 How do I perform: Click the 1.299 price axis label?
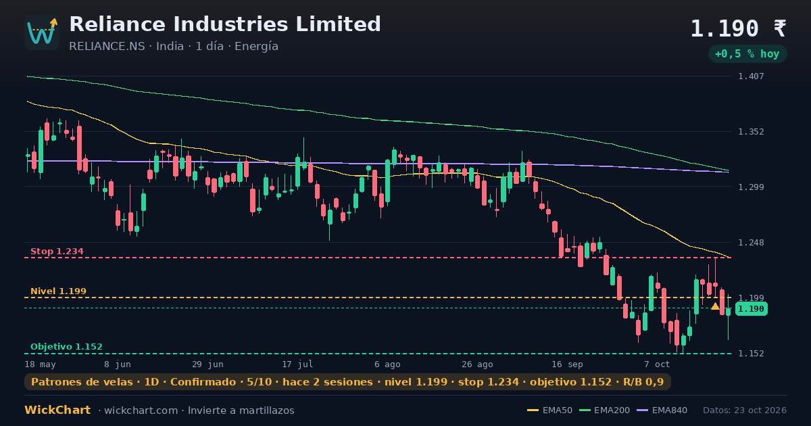coord(751,187)
